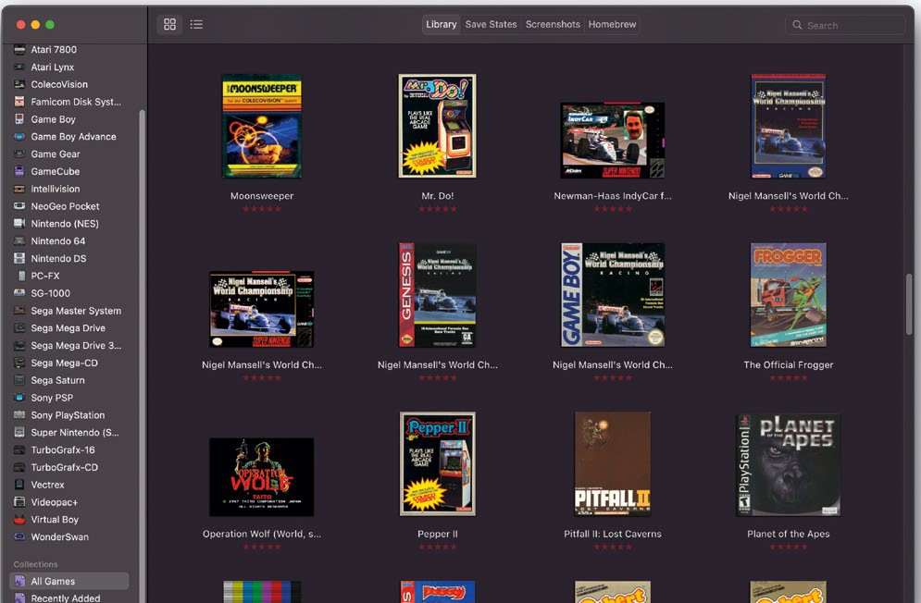This screenshot has height=603, width=921.
Task: Select the Game Boy Nigel Mansell cover
Action: 612,295
